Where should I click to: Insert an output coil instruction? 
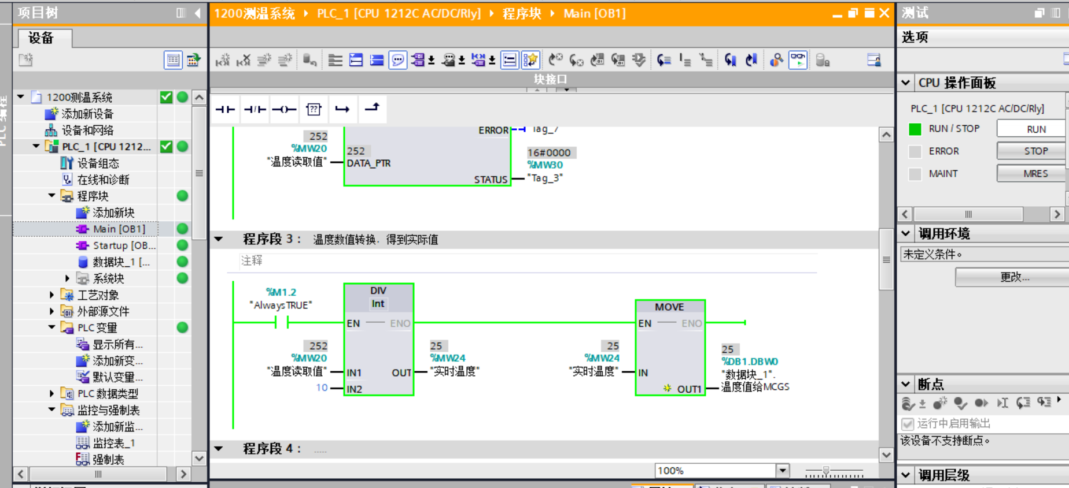pos(284,109)
